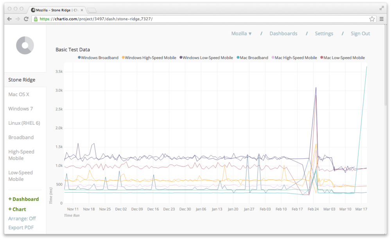Image resolution: width=391 pixels, height=240 pixels.
Task: Click the browser forward arrow
Action: coord(18,19)
